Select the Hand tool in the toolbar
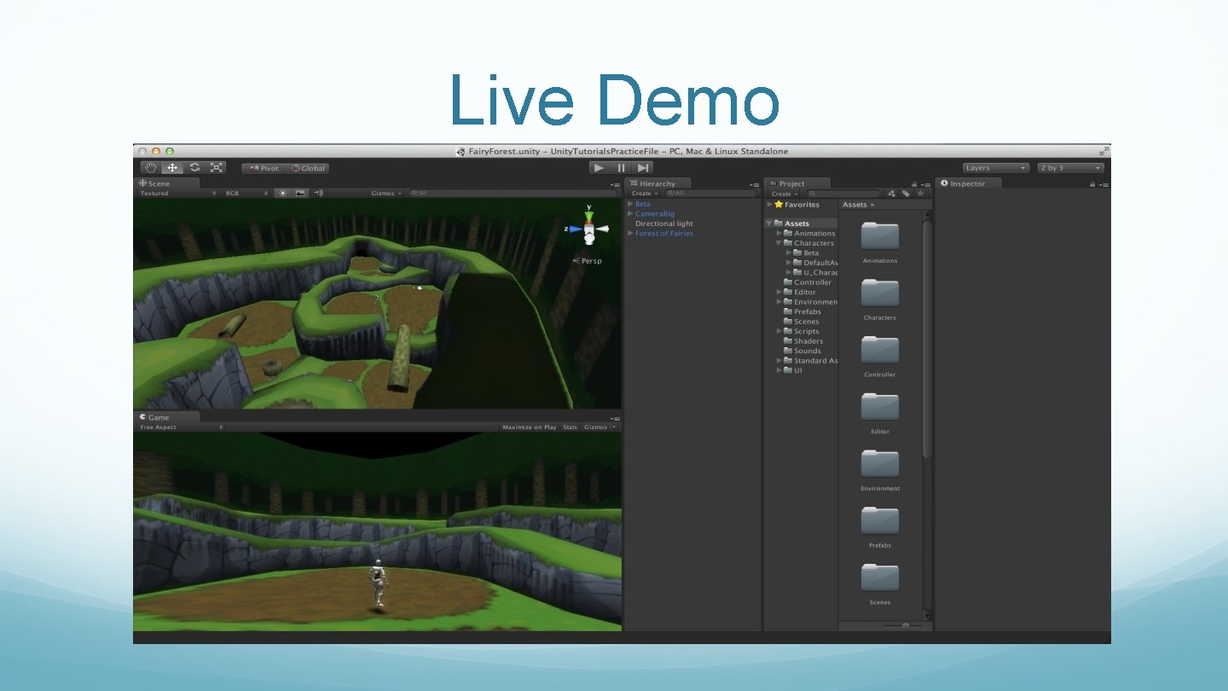This screenshot has height=691, width=1228. click(x=151, y=168)
